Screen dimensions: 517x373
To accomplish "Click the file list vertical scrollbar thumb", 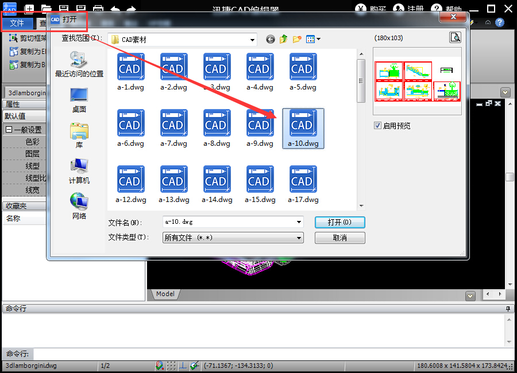I will click(x=361, y=81).
